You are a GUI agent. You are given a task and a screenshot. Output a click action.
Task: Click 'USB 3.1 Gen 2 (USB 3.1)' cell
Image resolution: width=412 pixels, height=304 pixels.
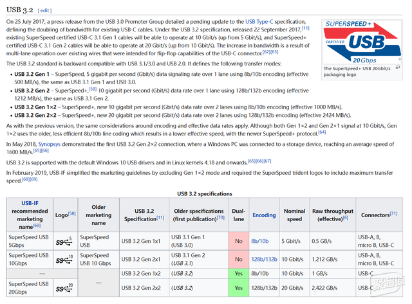point(199,259)
